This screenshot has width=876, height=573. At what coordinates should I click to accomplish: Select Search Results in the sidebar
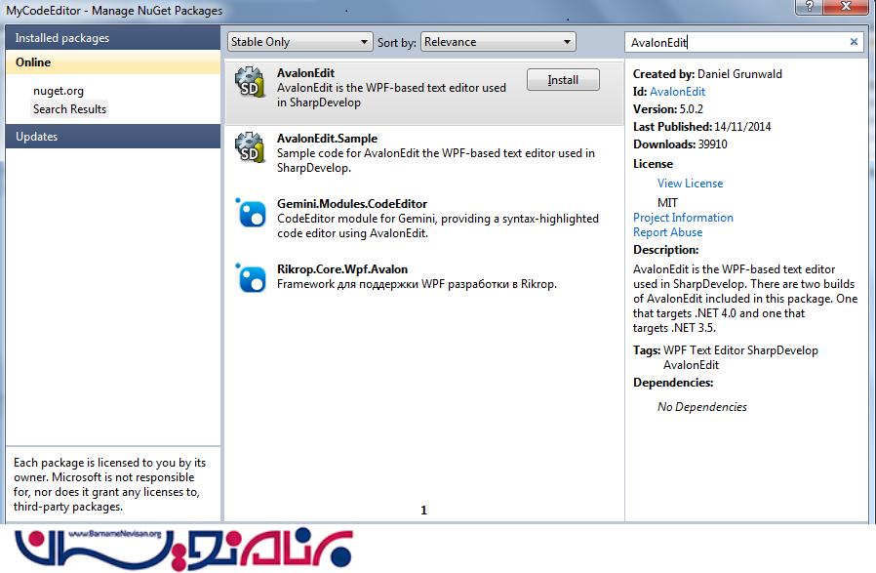(x=69, y=109)
